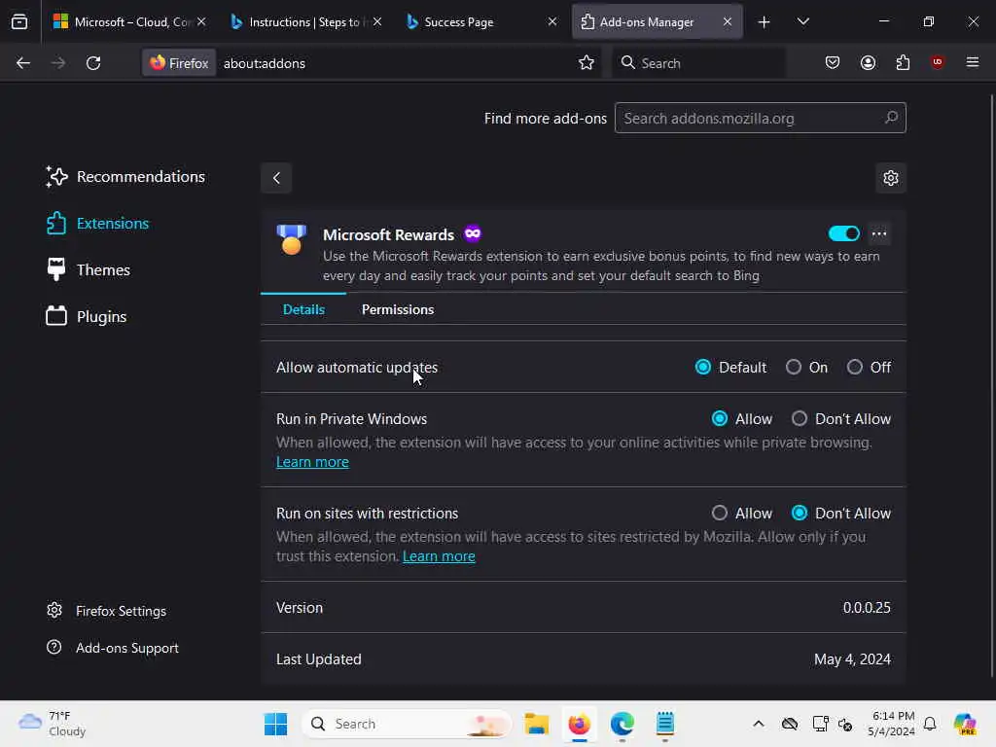Open the taskbar clock showing 6:14 PM
The width and height of the screenshot is (996, 747).
click(x=892, y=724)
